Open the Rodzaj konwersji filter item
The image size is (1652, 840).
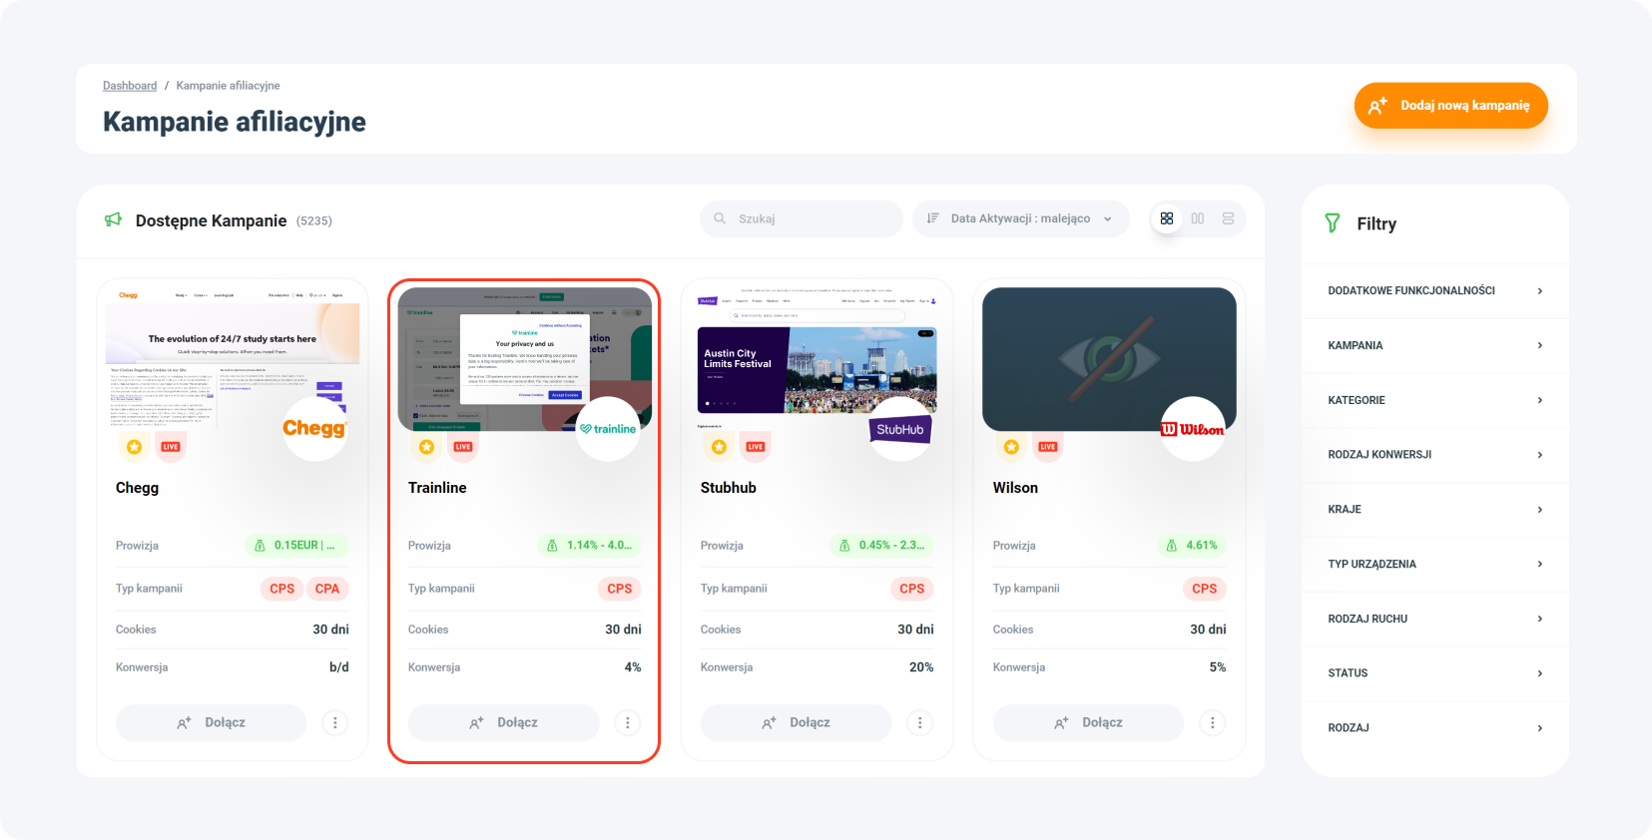1434,455
